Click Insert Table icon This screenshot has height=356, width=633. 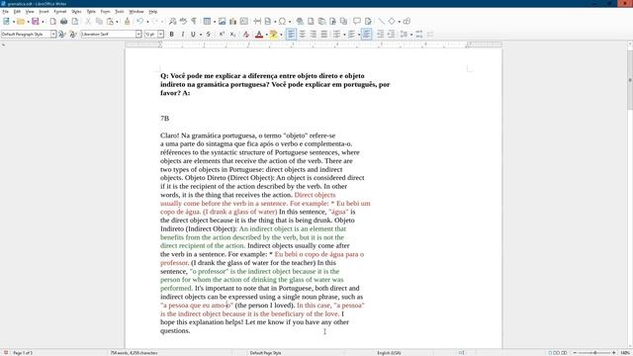207,22
